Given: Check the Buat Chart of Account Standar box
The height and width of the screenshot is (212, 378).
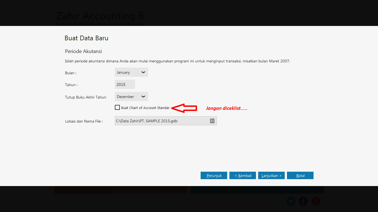Looking at the screenshot, I should [x=117, y=107].
